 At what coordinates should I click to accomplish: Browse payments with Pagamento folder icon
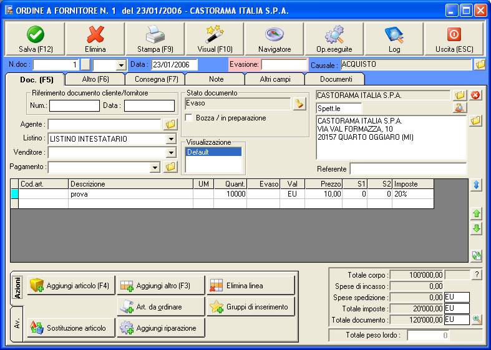click(170, 167)
